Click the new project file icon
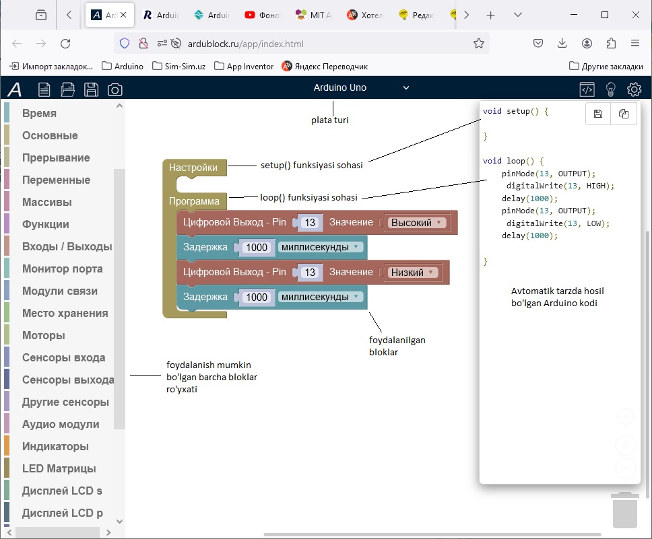This screenshot has height=539, width=652. [x=44, y=89]
